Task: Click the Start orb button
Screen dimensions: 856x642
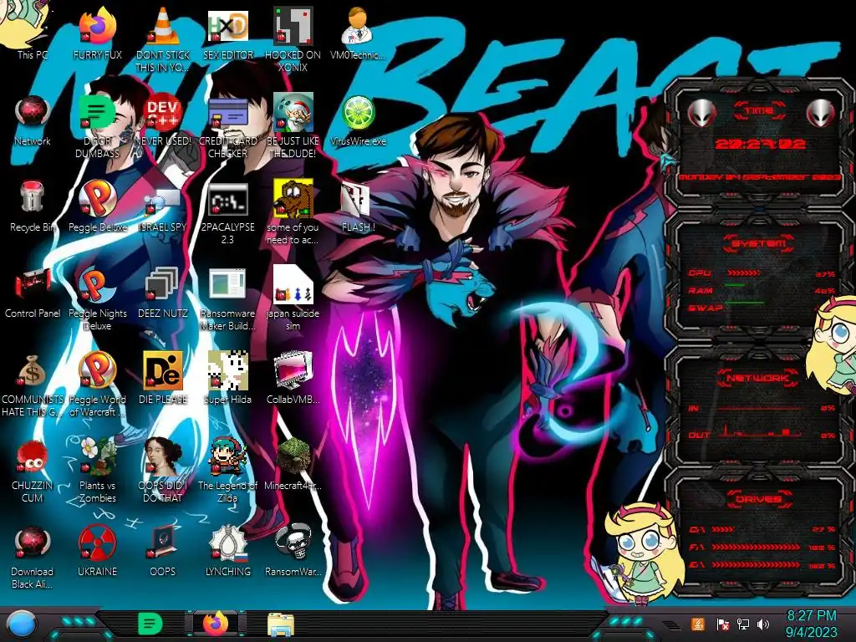Action: [21, 624]
